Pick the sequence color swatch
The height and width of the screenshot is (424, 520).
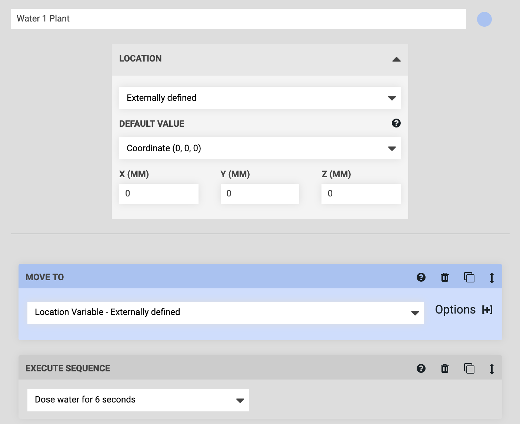point(484,19)
